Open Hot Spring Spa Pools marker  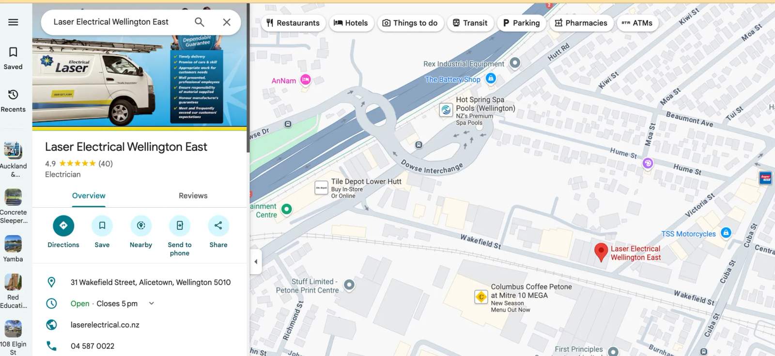tap(446, 110)
